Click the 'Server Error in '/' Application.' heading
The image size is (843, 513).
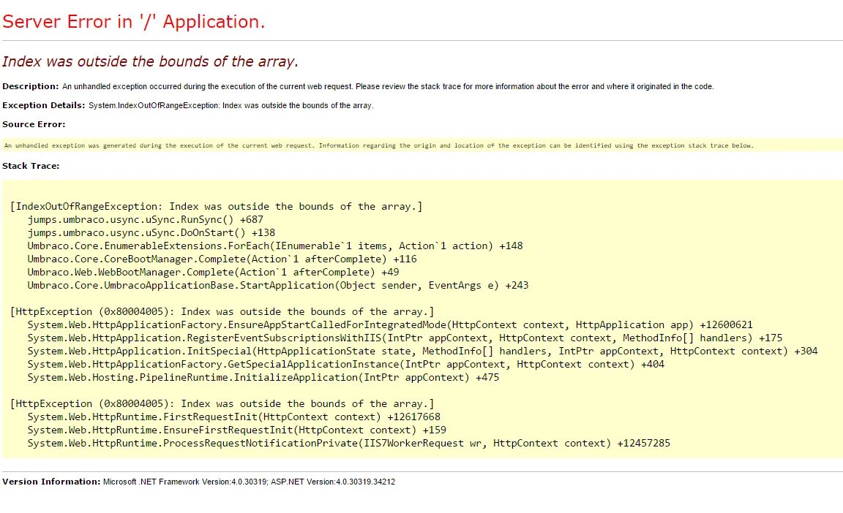point(133,21)
